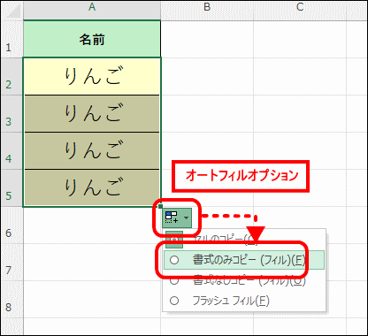Select 書式のみコピー (フィル) option
Image resolution: width=368 pixels, height=336 pixels.
(244, 260)
